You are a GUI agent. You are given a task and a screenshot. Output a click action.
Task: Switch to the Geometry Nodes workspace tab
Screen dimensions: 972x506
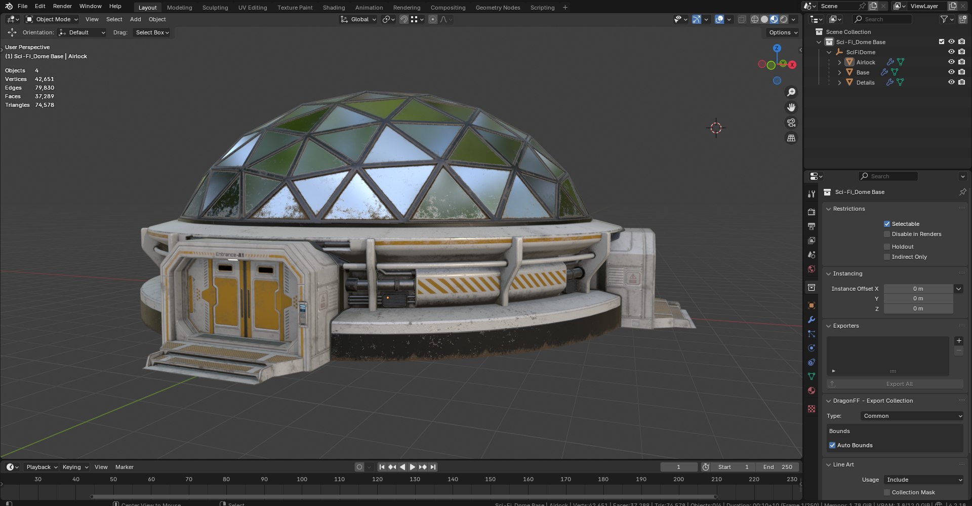pyautogui.click(x=498, y=8)
